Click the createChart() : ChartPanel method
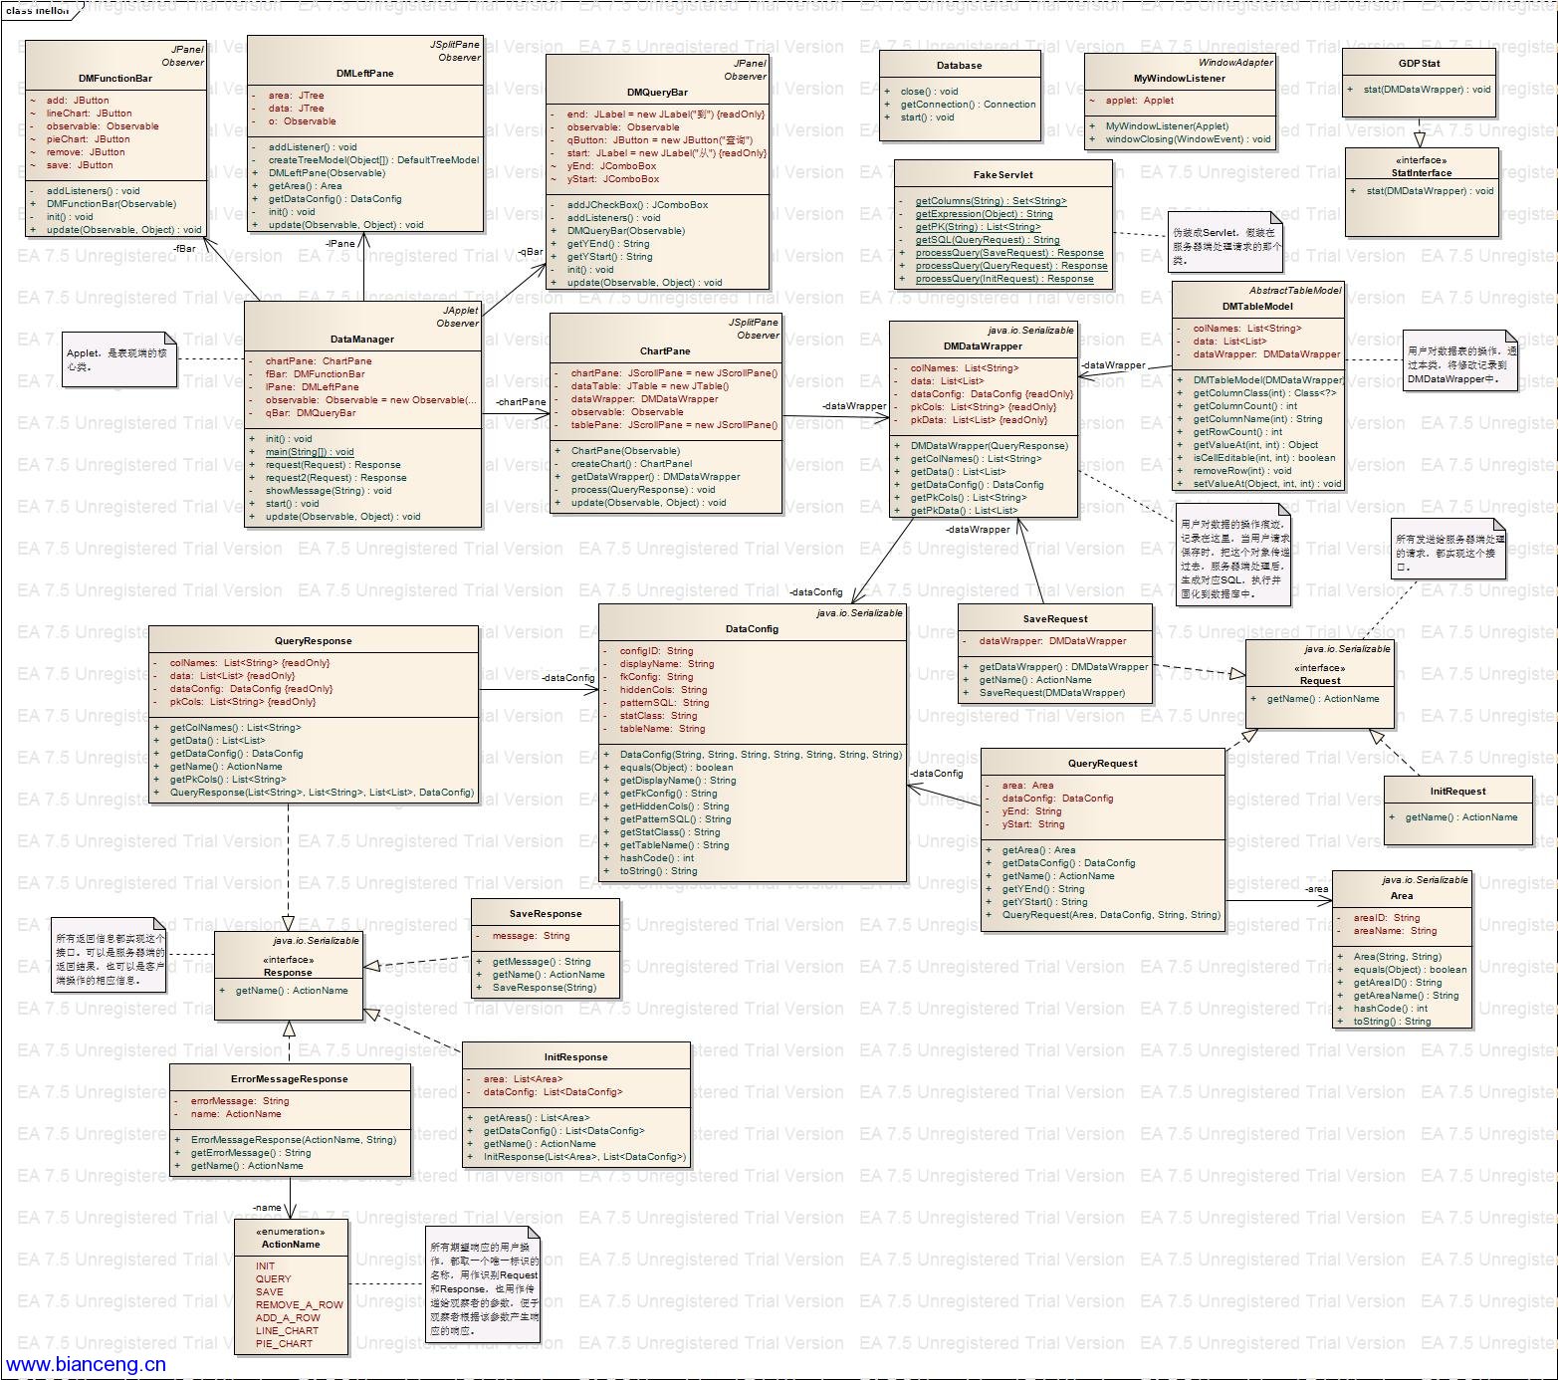 [x=631, y=464]
